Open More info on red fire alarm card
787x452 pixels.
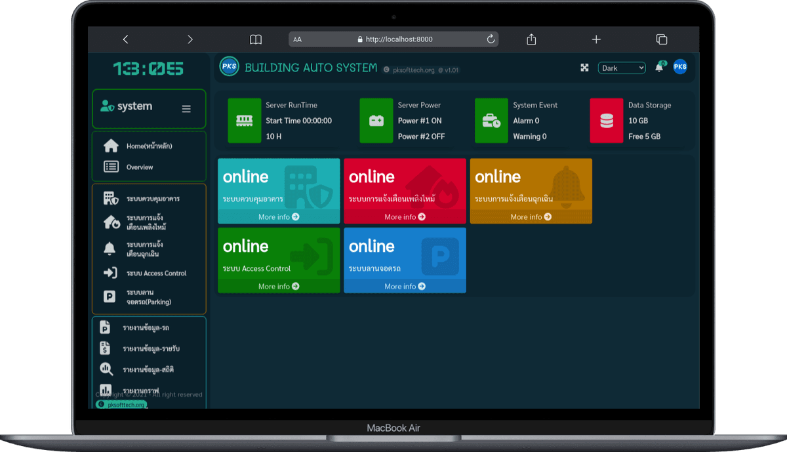coord(405,216)
